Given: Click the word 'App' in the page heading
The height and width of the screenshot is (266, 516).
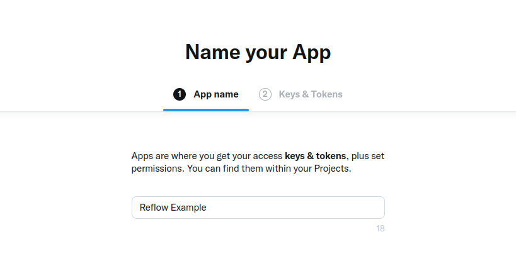Looking at the screenshot, I should (311, 53).
